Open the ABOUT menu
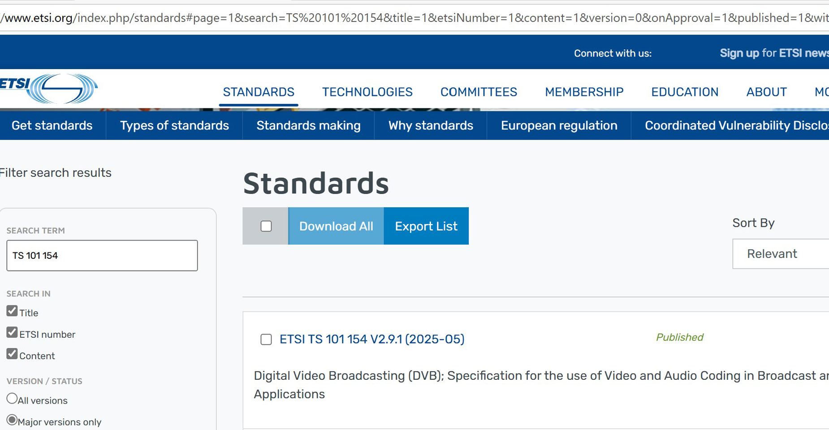The height and width of the screenshot is (430, 829). pyautogui.click(x=767, y=92)
